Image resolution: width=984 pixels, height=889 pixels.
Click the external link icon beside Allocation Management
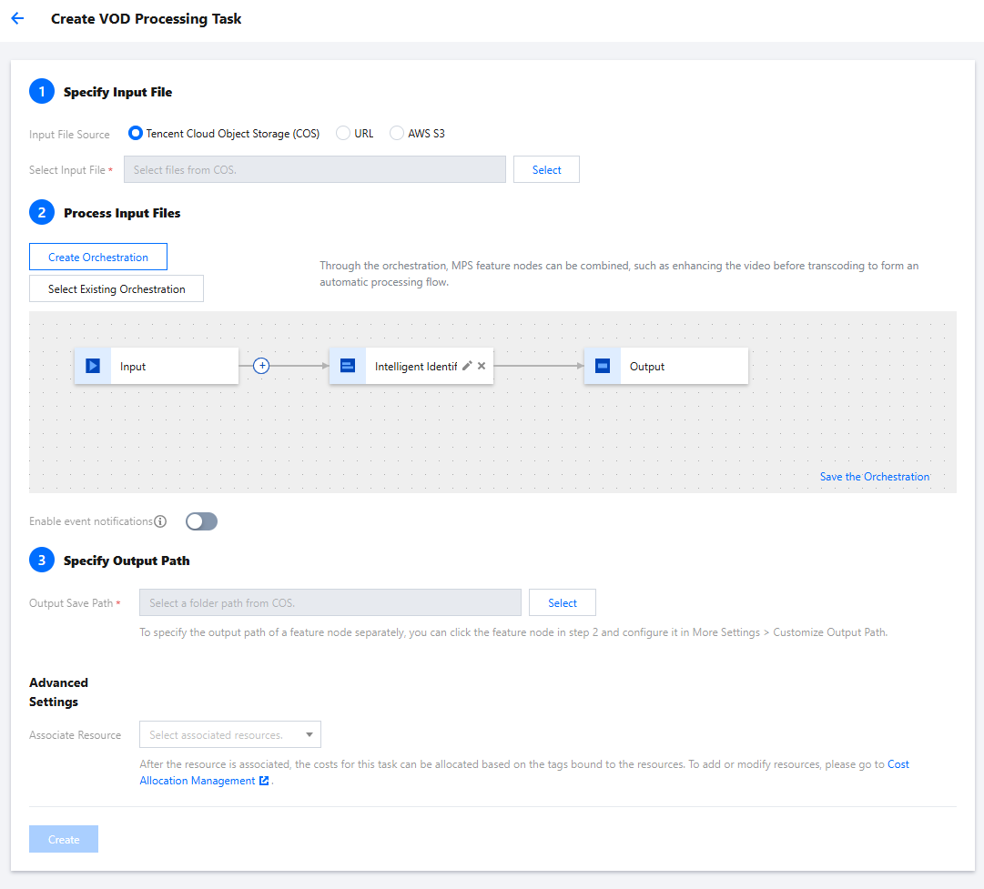[x=264, y=781]
